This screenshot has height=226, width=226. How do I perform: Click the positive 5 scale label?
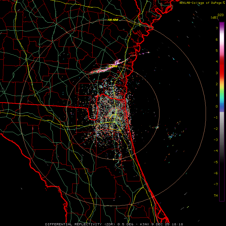coord(217,50)
